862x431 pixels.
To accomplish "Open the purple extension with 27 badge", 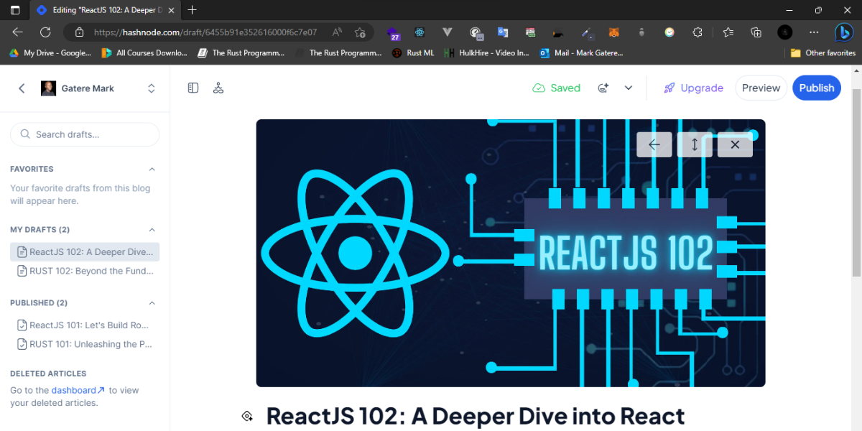I will [x=394, y=33].
